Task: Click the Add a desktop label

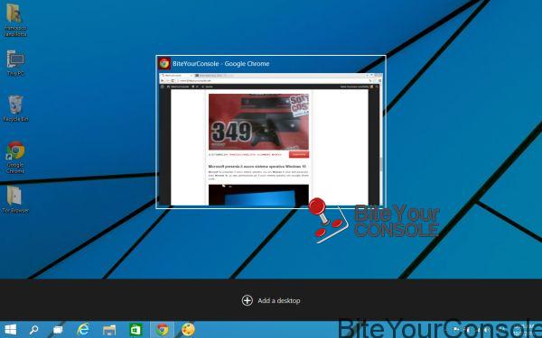Action: [x=279, y=300]
